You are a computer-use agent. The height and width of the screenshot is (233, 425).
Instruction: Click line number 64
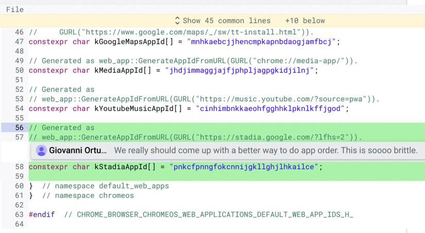[x=19, y=224]
